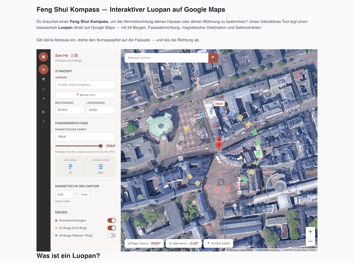
Task: Select the arrow direction icon in the sidebar
Action: tap(43, 99)
